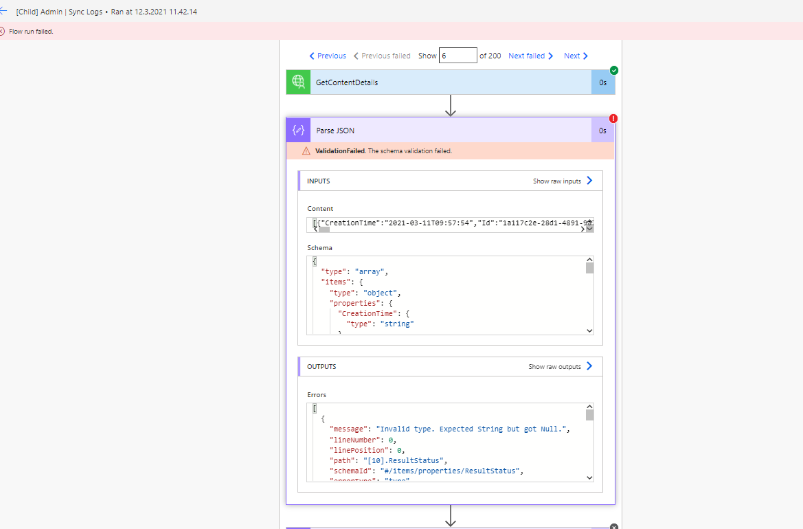803x529 pixels.
Task: Click the back arrow in the header
Action: [x=7, y=11]
